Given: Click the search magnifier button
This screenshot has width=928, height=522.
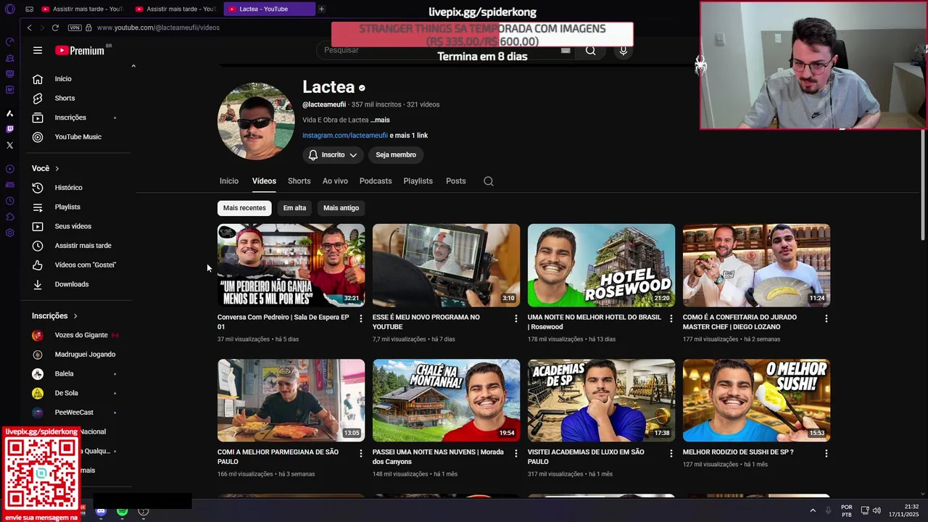Looking at the screenshot, I should pyautogui.click(x=590, y=50).
